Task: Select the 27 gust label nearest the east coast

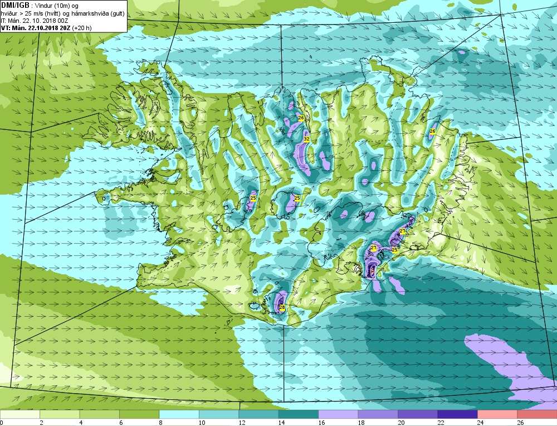Action: pyautogui.click(x=403, y=231)
